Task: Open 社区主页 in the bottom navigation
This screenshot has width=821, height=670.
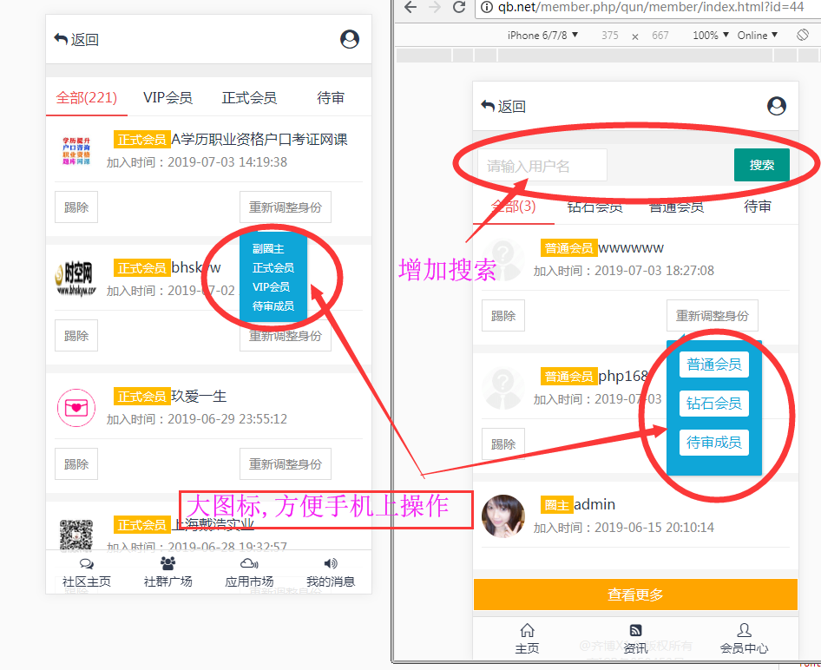Action: 87,573
